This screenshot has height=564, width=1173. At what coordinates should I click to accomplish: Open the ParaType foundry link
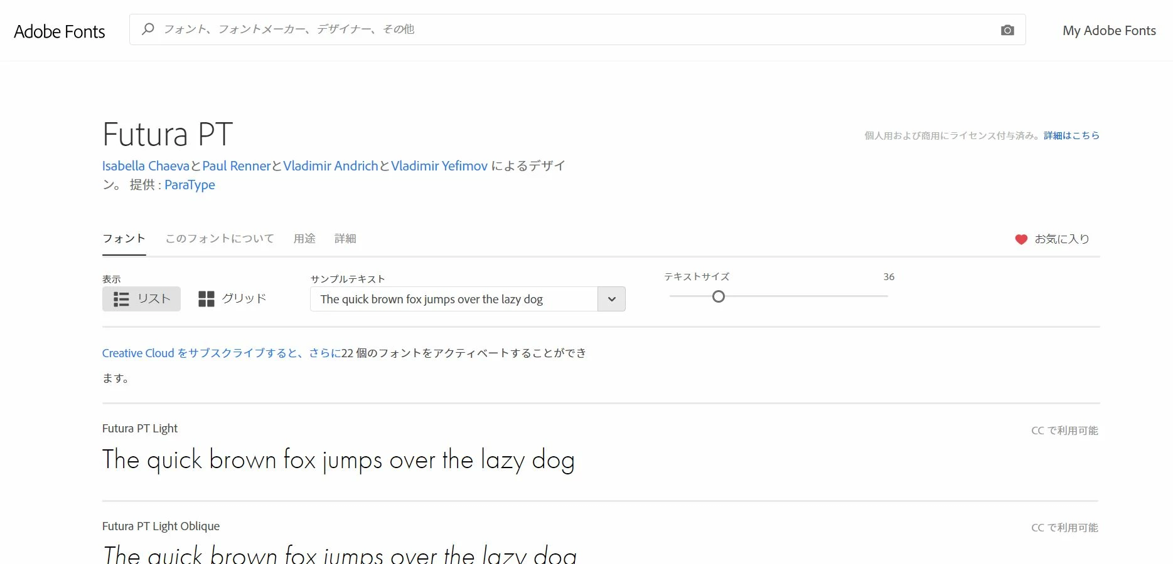tap(190, 185)
